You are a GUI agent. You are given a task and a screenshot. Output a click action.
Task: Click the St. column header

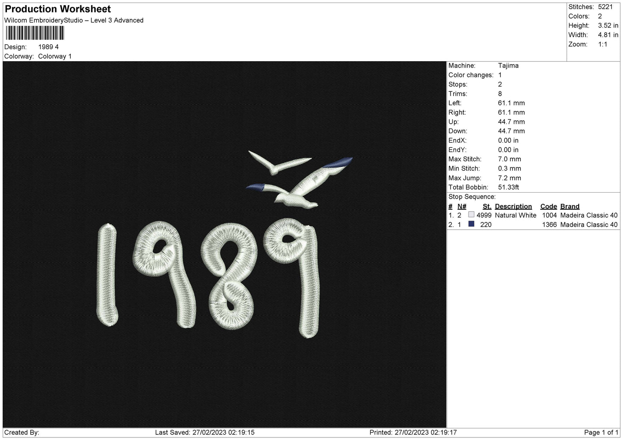[x=487, y=206]
